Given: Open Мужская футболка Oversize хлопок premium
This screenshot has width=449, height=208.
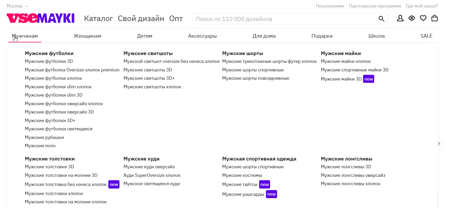Looking at the screenshot, I should pyautogui.click(x=72, y=70).
